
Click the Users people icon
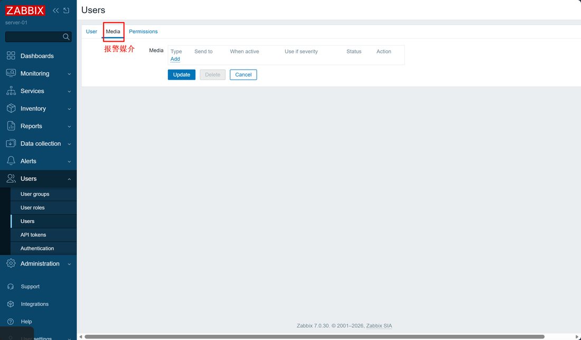coord(11,178)
